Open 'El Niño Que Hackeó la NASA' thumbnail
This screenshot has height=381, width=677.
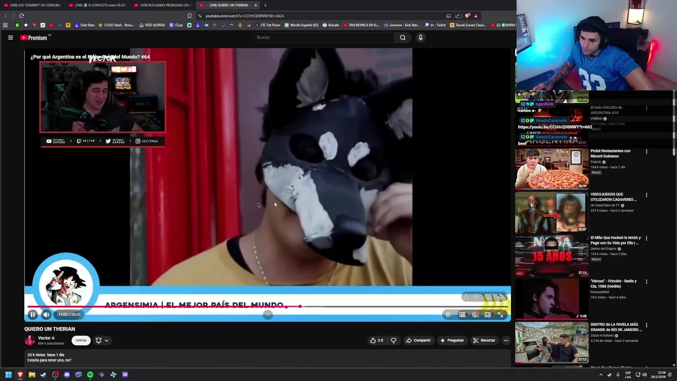[x=552, y=256]
